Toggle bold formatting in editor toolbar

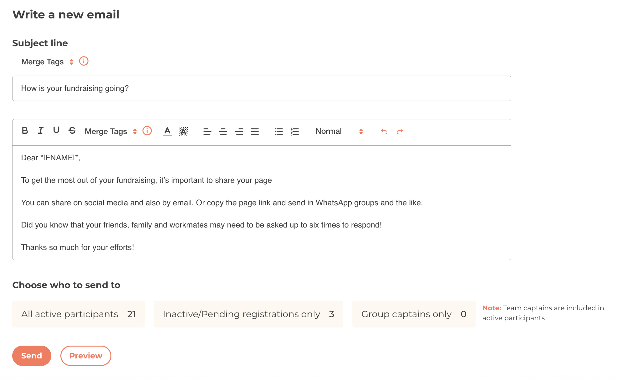25,131
